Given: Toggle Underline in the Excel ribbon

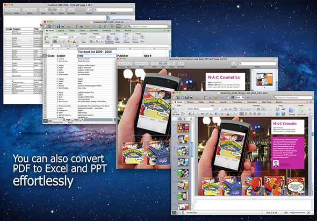Looking at the screenshot, I should point(63,41).
